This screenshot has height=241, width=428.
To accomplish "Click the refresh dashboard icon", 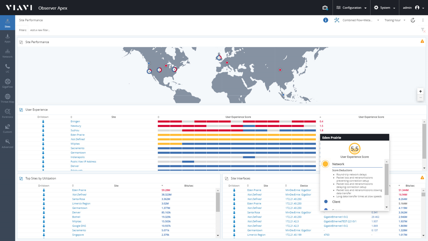I will point(413,20).
